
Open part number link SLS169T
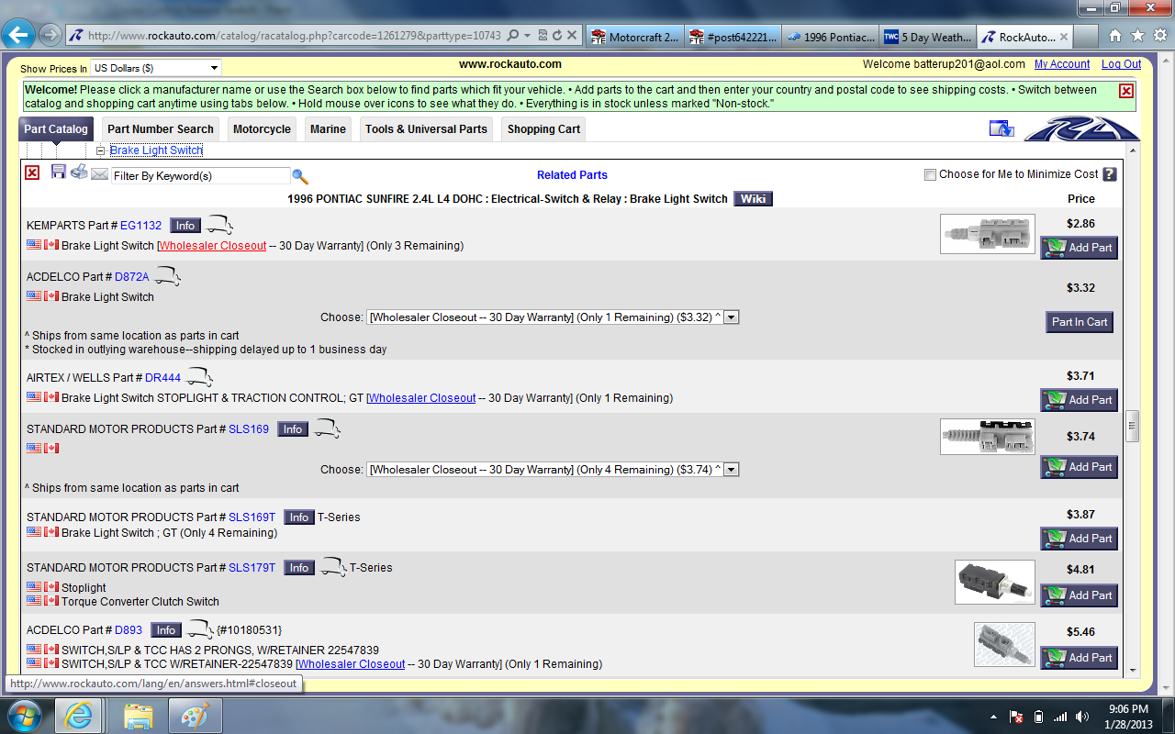tap(252, 517)
